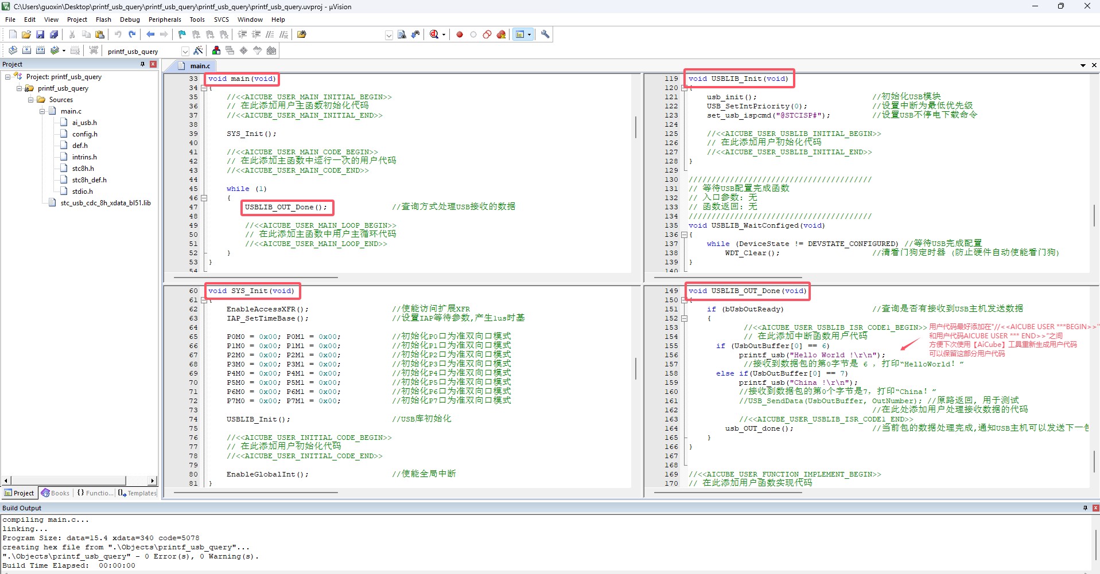Close the Project panel

click(153, 64)
